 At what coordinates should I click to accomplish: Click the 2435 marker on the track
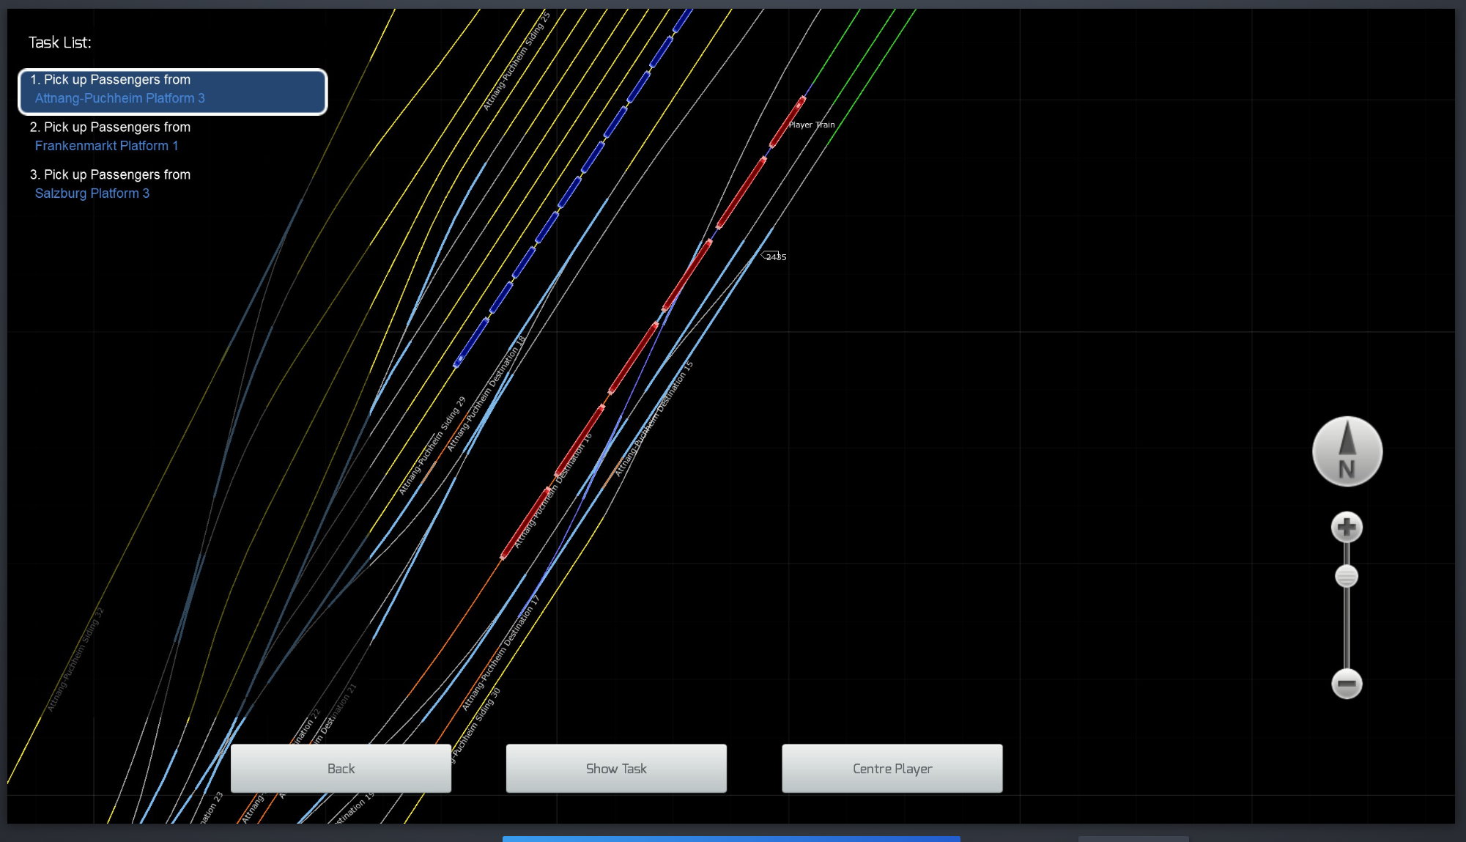point(775,256)
